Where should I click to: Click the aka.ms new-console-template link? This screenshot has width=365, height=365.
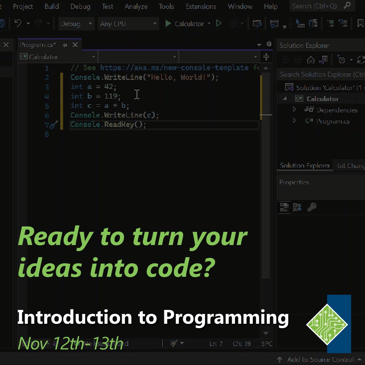(174, 68)
